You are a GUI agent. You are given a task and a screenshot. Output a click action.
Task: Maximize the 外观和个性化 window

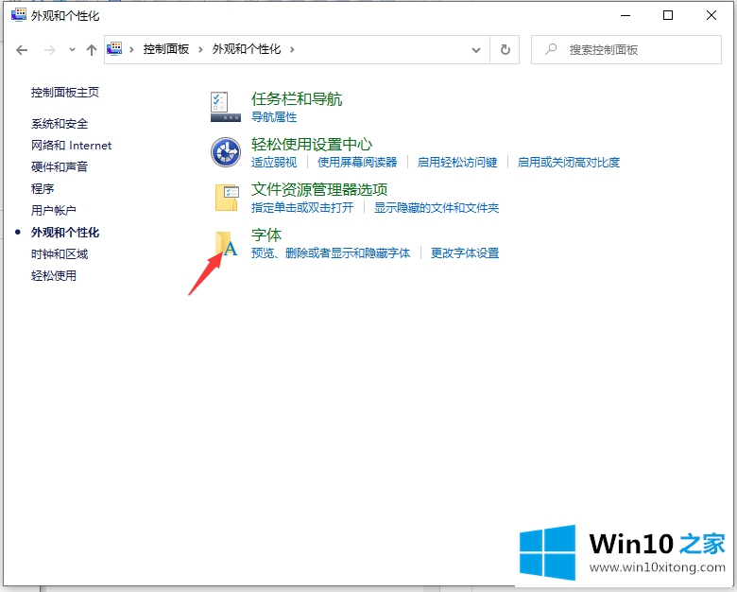[x=668, y=15]
